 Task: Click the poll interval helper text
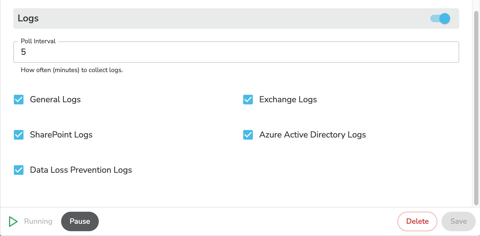coord(72,70)
